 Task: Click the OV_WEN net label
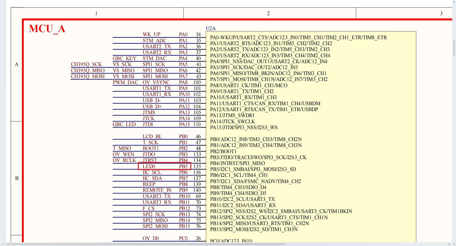coord(123,154)
